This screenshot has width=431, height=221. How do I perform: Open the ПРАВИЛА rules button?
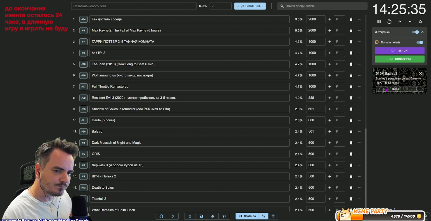(247, 216)
